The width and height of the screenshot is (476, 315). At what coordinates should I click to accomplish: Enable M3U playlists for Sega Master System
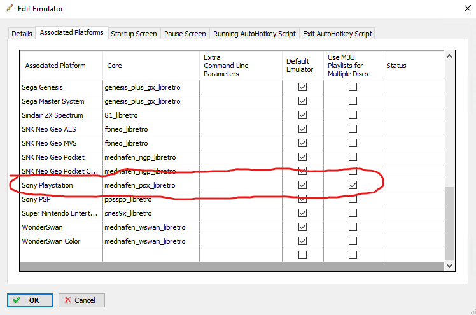pyautogui.click(x=353, y=101)
